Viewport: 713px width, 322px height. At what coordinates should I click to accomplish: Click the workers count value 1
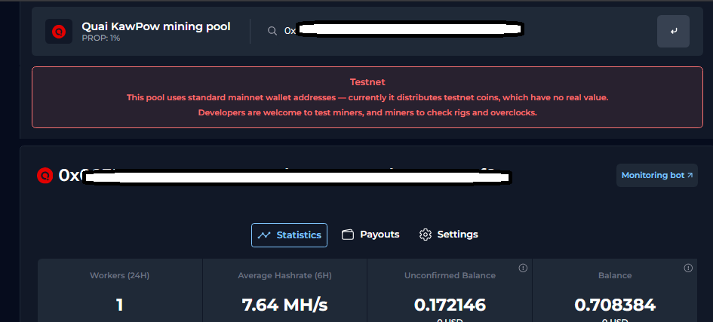120,305
